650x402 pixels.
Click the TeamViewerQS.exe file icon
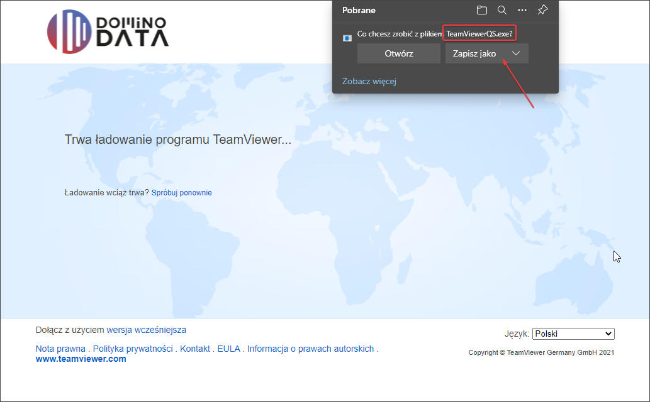(x=347, y=38)
